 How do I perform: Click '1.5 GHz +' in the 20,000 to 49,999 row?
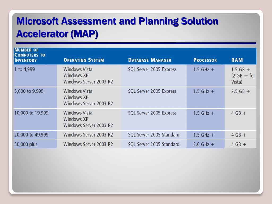(x=204, y=135)
